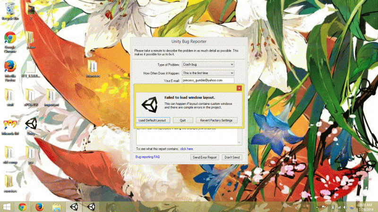Image resolution: width=378 pixels, height=212 pixels.
Task: Open the ePSXe190 folder on desktop
Action: pyautogui.click(x=31, y=97)
